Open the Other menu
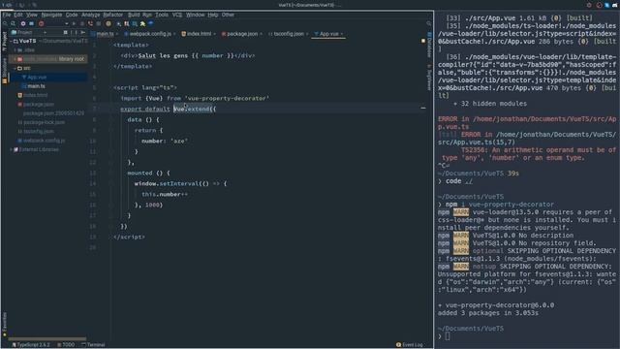Image resolution: width=620 pixels, height=349 pixels. [228, 15]
